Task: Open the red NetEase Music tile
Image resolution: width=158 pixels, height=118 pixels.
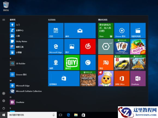Action: point(88,47)
